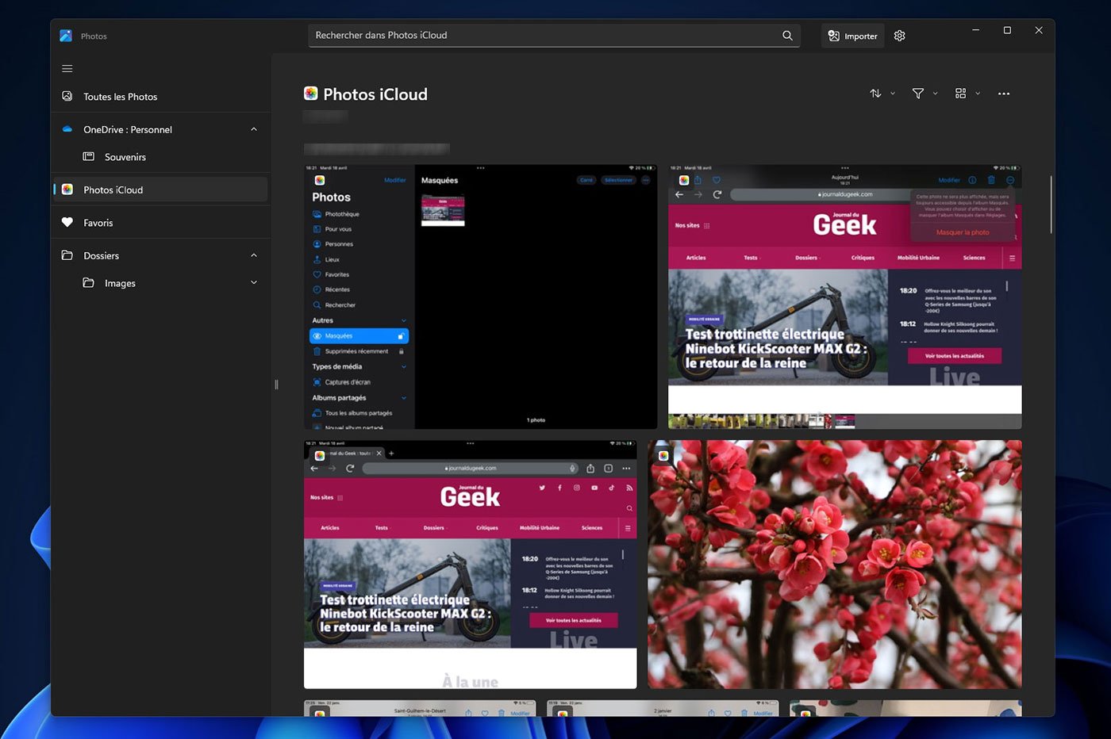Minimize the Photos window
The width and height of the screenshot is (1111, 739).
tap(976, 30)
